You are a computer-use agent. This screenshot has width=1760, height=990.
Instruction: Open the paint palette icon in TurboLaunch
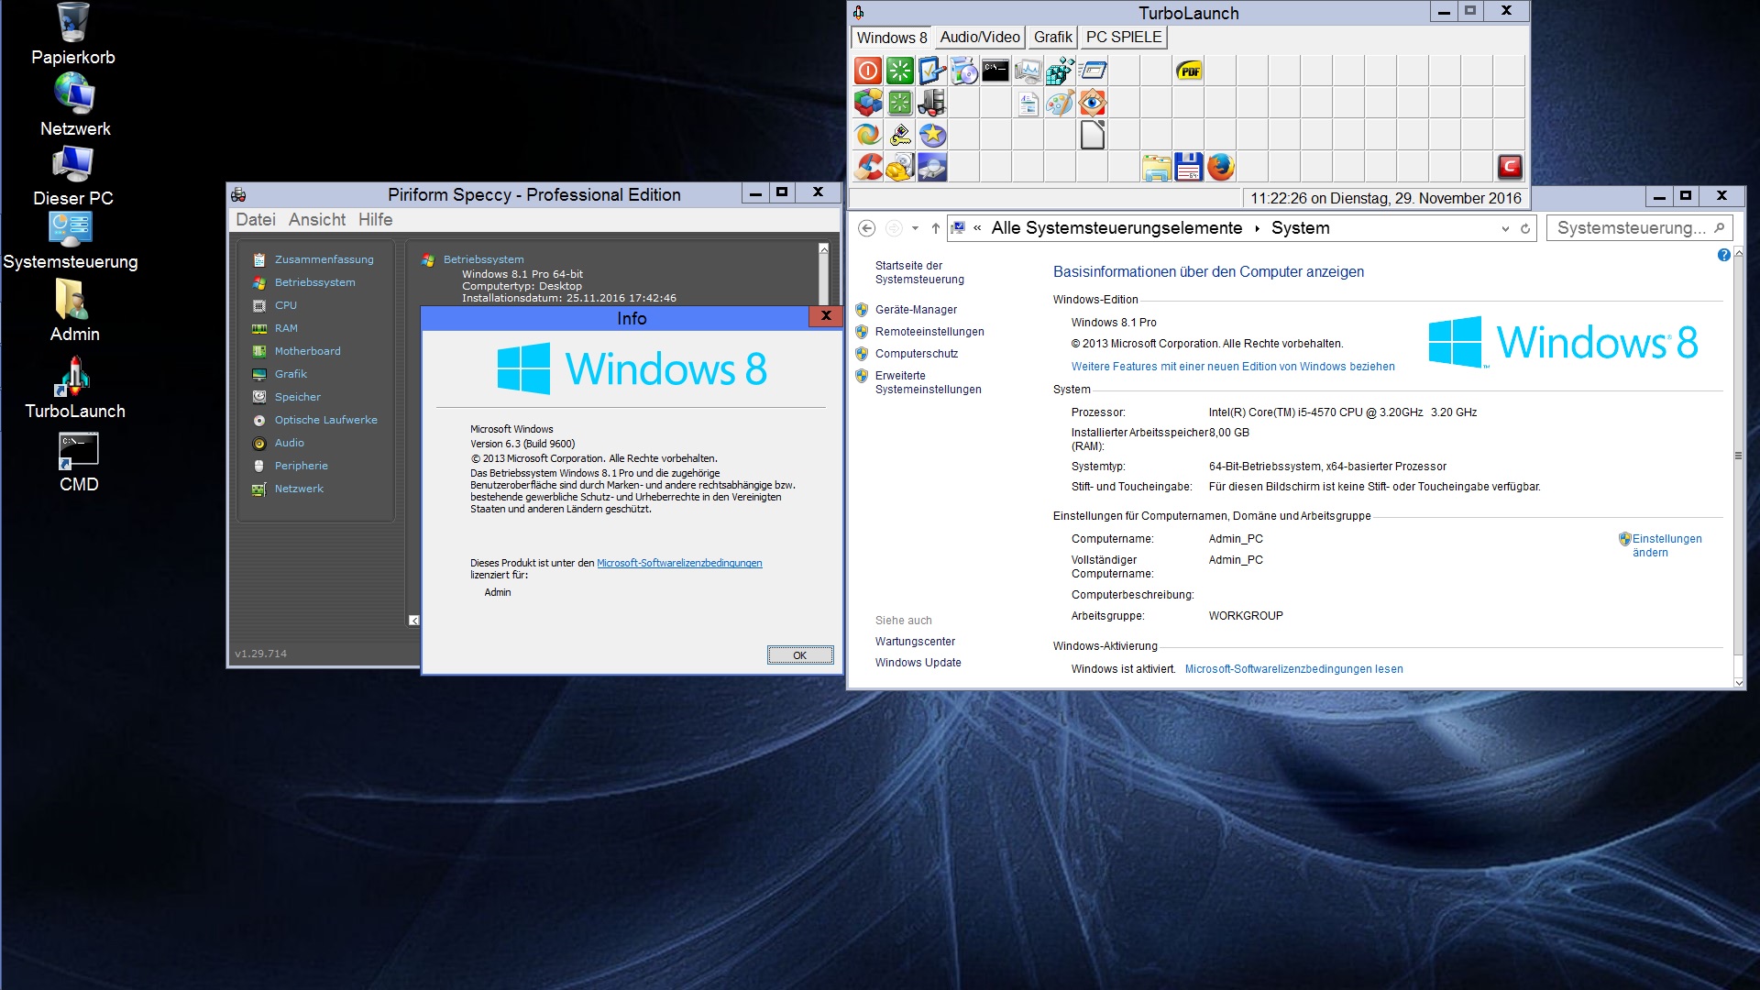pyautogui.click(x=1060, y=103)
